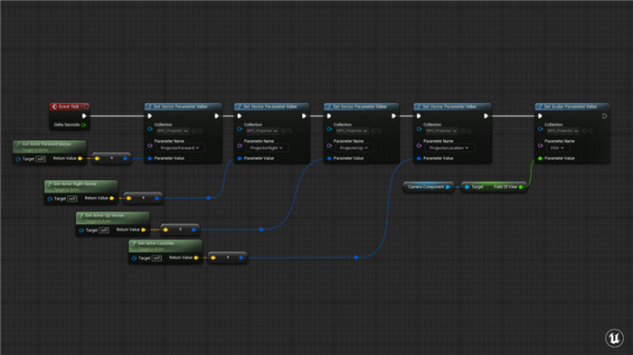
Task: Open the FOV parameter name dropdown
Action: [557, 148]
